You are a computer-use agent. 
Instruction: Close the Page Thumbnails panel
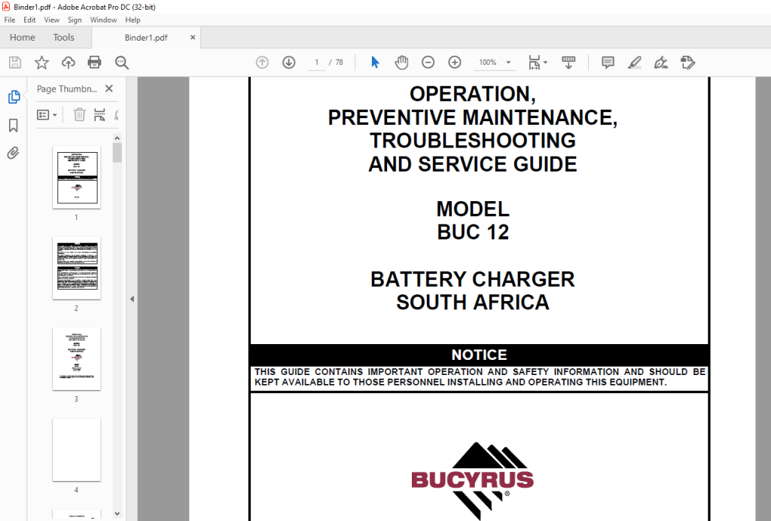(109, 89)
